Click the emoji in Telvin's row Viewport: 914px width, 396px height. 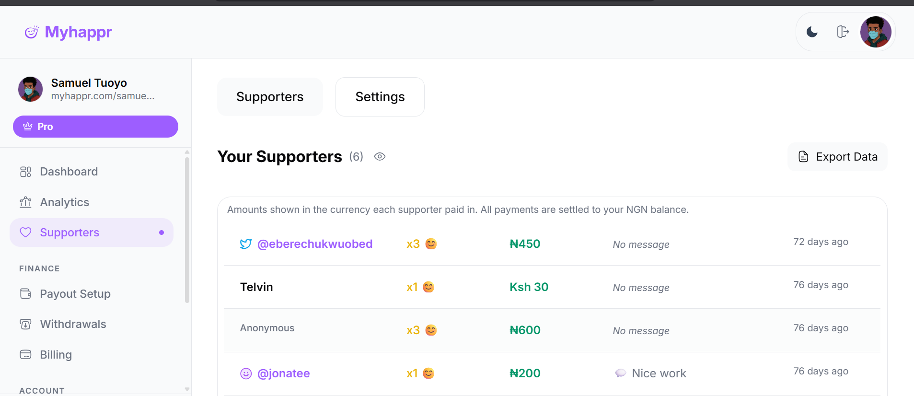428,287
